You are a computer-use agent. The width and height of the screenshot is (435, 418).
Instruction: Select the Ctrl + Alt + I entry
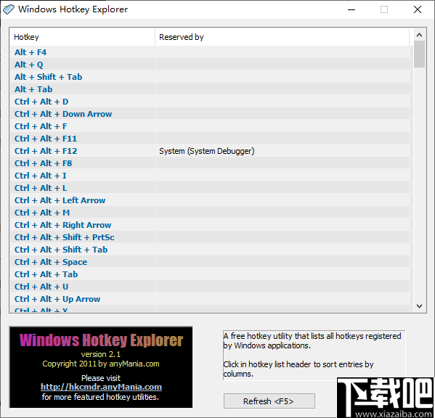[211, 176]
